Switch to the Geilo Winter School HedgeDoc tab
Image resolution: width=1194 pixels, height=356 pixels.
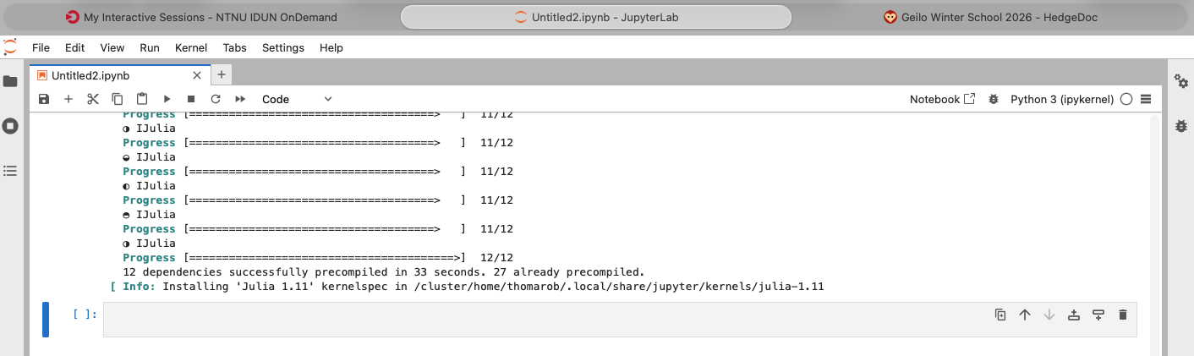[x=989, y=17]
